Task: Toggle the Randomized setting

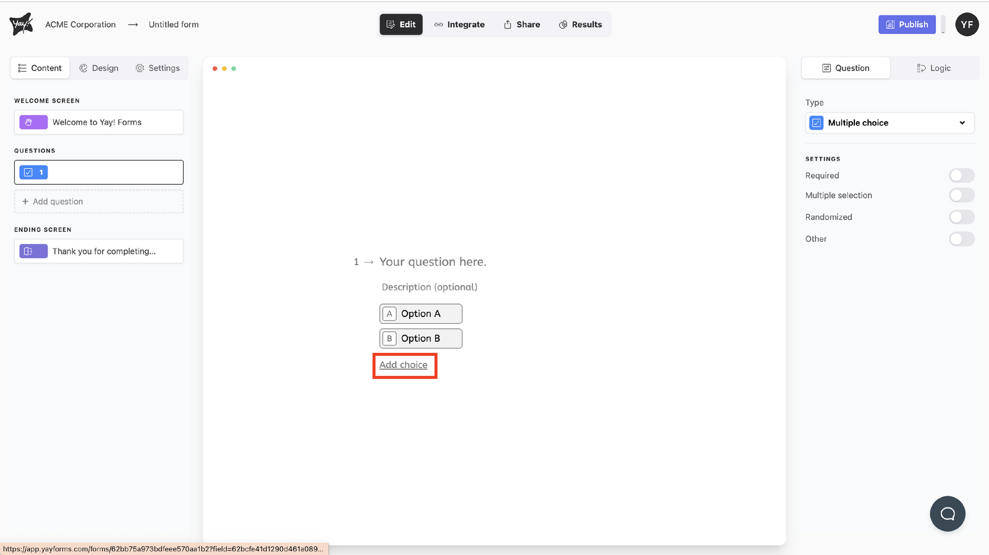Action: tap(961, 217)
